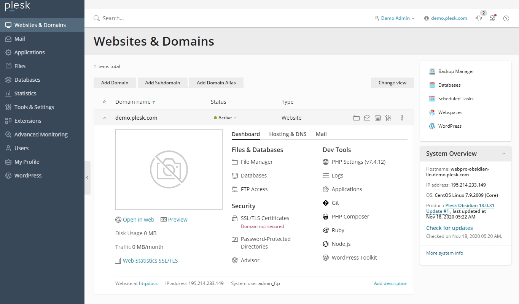Click the Backup Manager icon
Image resolution: width=519 pixels, height=304 pixels.
coord(432,71)
